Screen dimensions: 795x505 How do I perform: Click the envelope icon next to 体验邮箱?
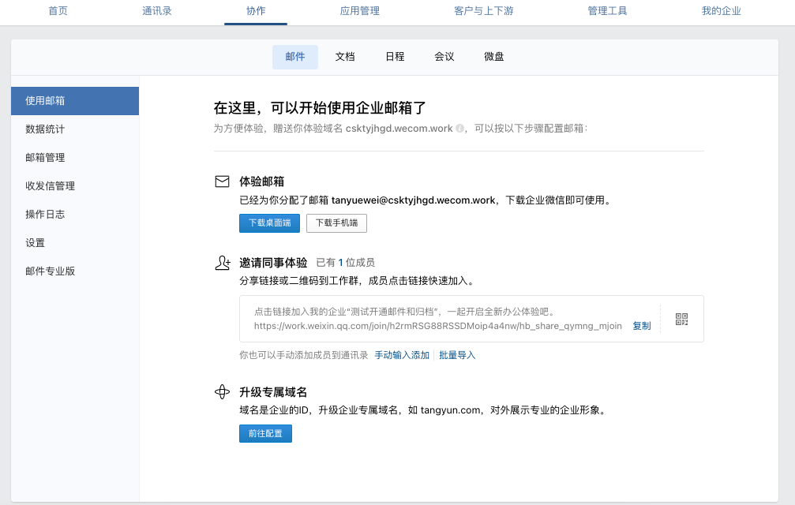pos(223,180)
